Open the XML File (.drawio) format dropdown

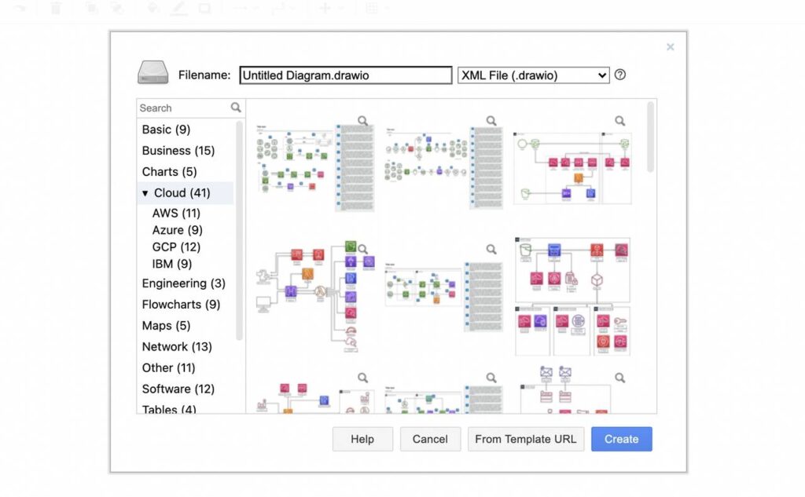pos(534,75)
